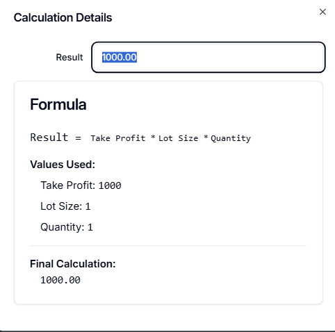This screenshot has height=332, width=335.
Task: Click the final 1000.00 calculation value
Action: tap(60, 280)
